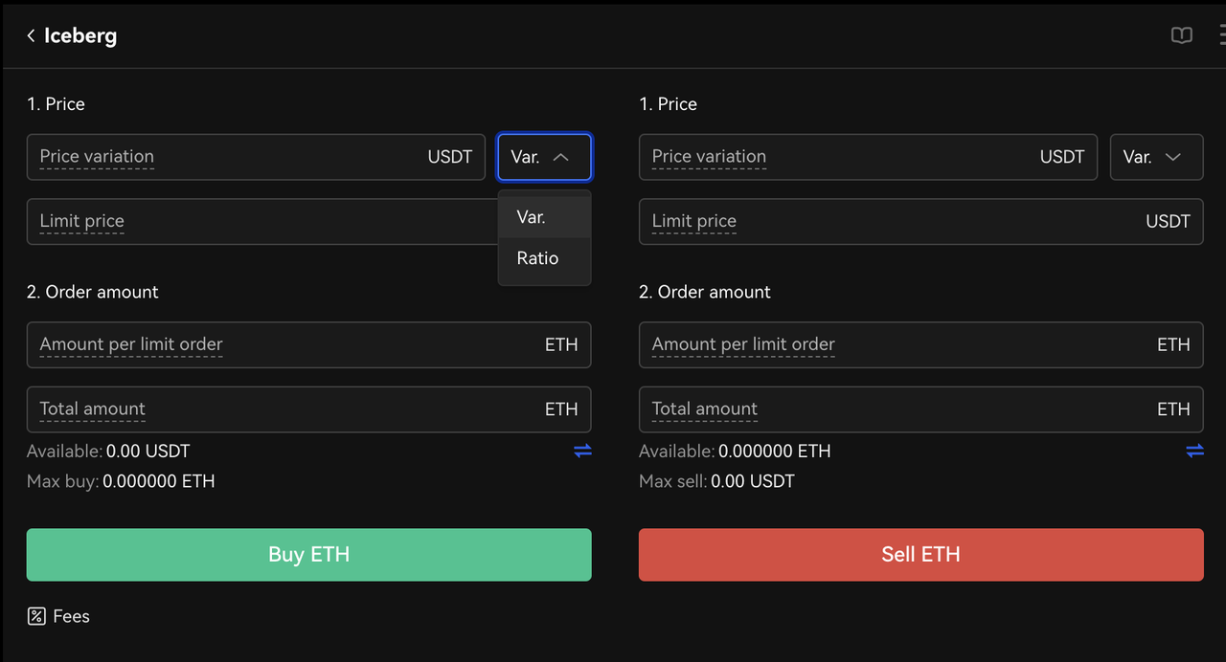1226x662 pixels.
Task: Click Available 0.00 USDT balance text
Action: [x=107, y=451]
